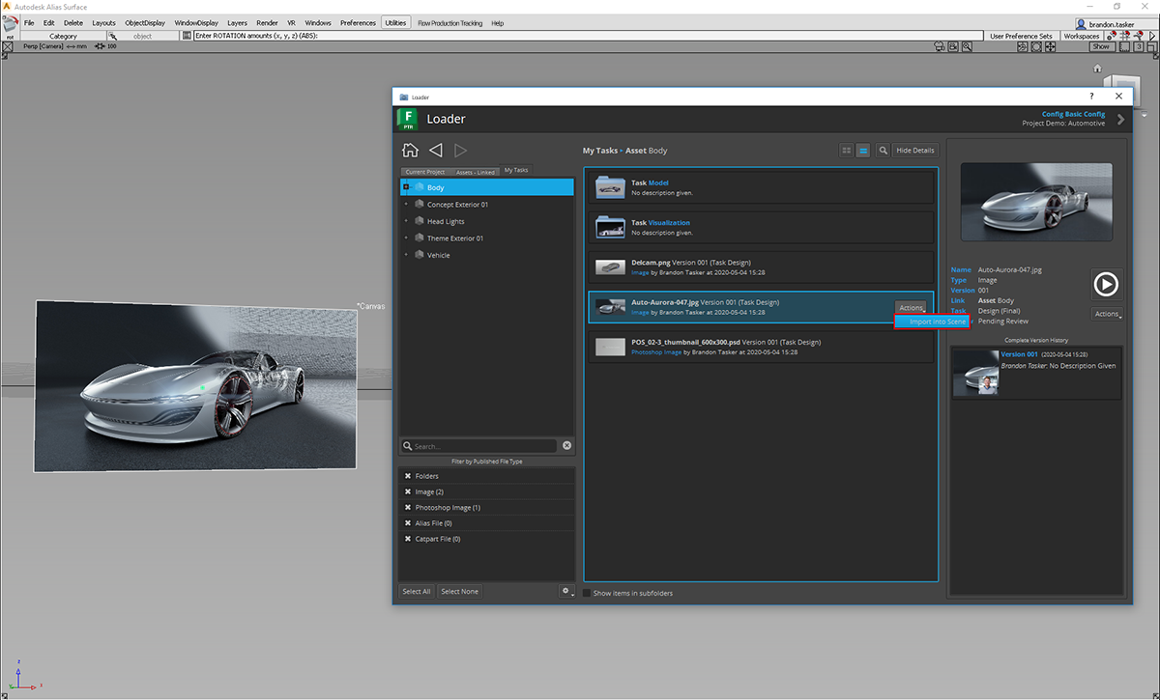Click the first red-dot shelf icon by Workspaces
Viewport: 1160px width, 700px height.
(1112, 36)
